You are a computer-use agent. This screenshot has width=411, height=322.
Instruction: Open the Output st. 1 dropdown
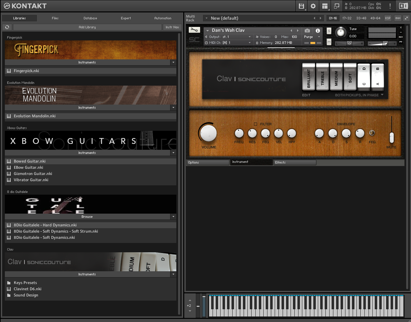click(228, 37)
